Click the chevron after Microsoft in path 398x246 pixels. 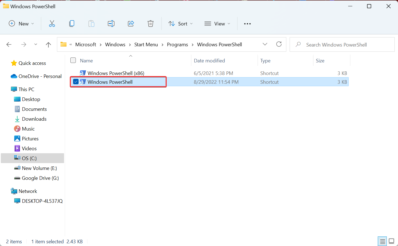(x=100, y=45)
